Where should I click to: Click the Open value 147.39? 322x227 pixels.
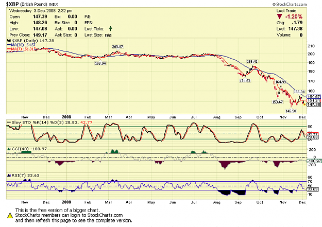[40, 16]
